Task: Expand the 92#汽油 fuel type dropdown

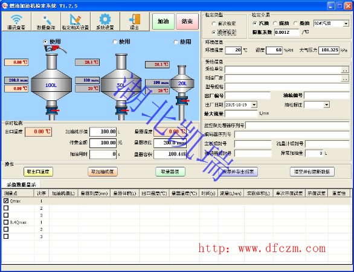Action: click(x=346, y=23)
